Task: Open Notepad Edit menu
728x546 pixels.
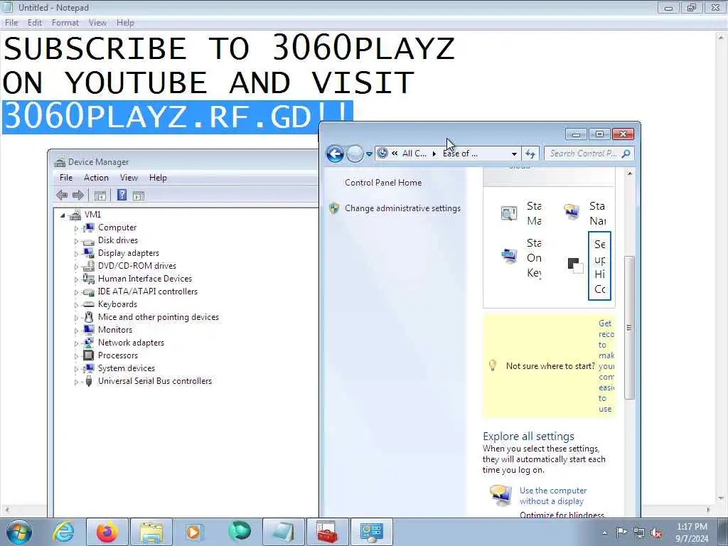Action: [x=34, y=23]
